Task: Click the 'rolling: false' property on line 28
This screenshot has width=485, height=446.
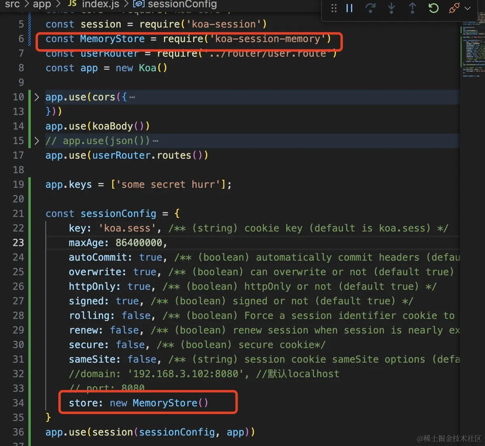Action: pos(110,316)
